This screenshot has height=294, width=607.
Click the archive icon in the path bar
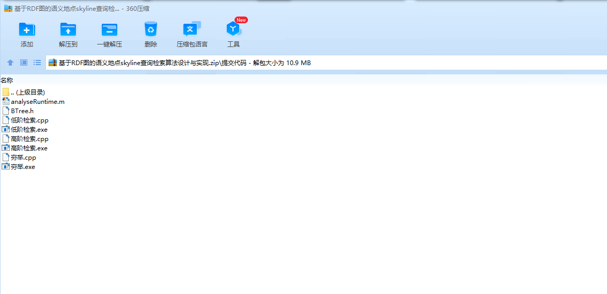coord(53,63)
